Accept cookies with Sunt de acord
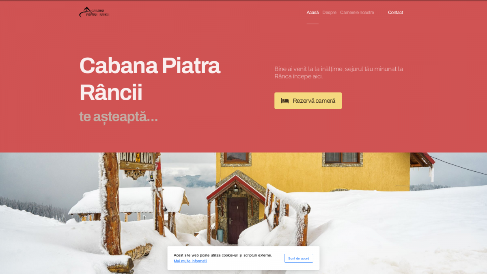Viewport: 487px width, 274px height. click(x=299, y=258)
